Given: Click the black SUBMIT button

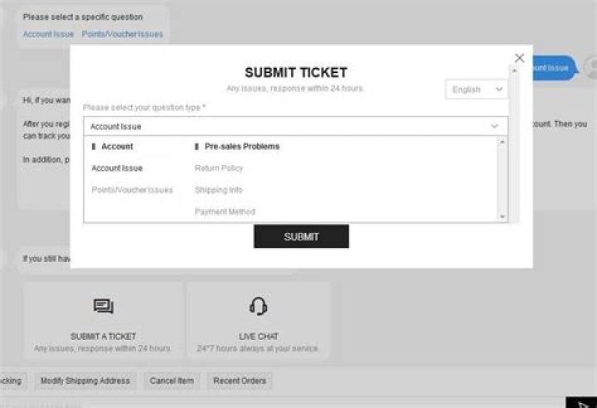Looking at the screenshot, I should point(301,236).
